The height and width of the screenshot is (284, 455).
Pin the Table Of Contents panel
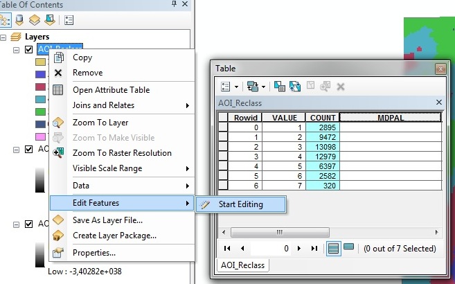pyautogui.click(x=174, y=4)
